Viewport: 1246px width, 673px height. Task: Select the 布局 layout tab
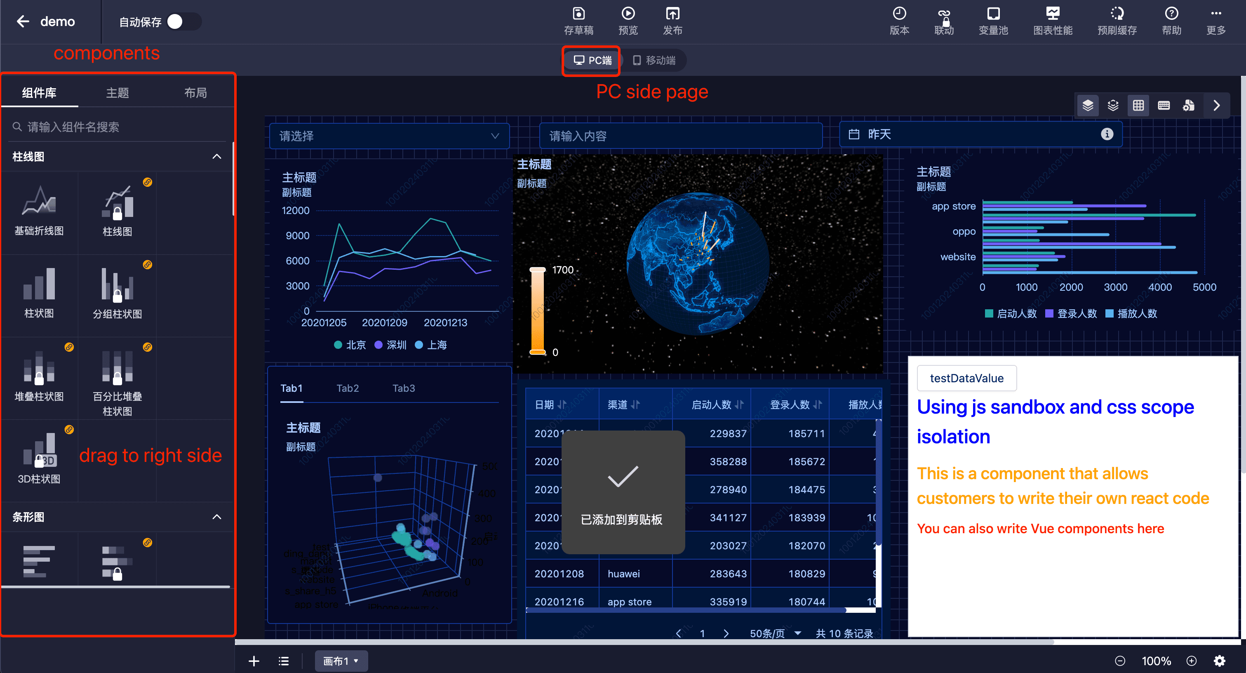tap(196, 92)
